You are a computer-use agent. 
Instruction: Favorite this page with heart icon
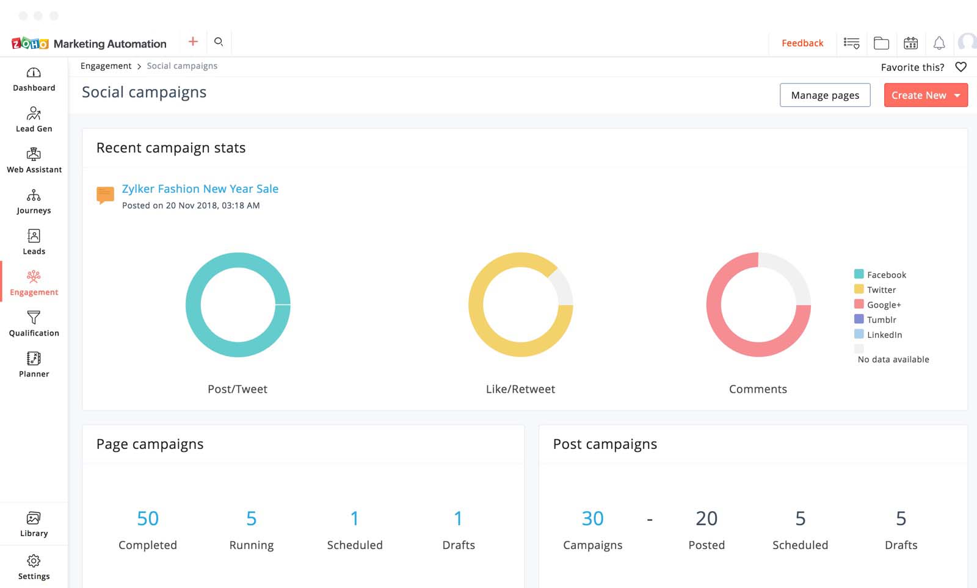coord(961,67)
